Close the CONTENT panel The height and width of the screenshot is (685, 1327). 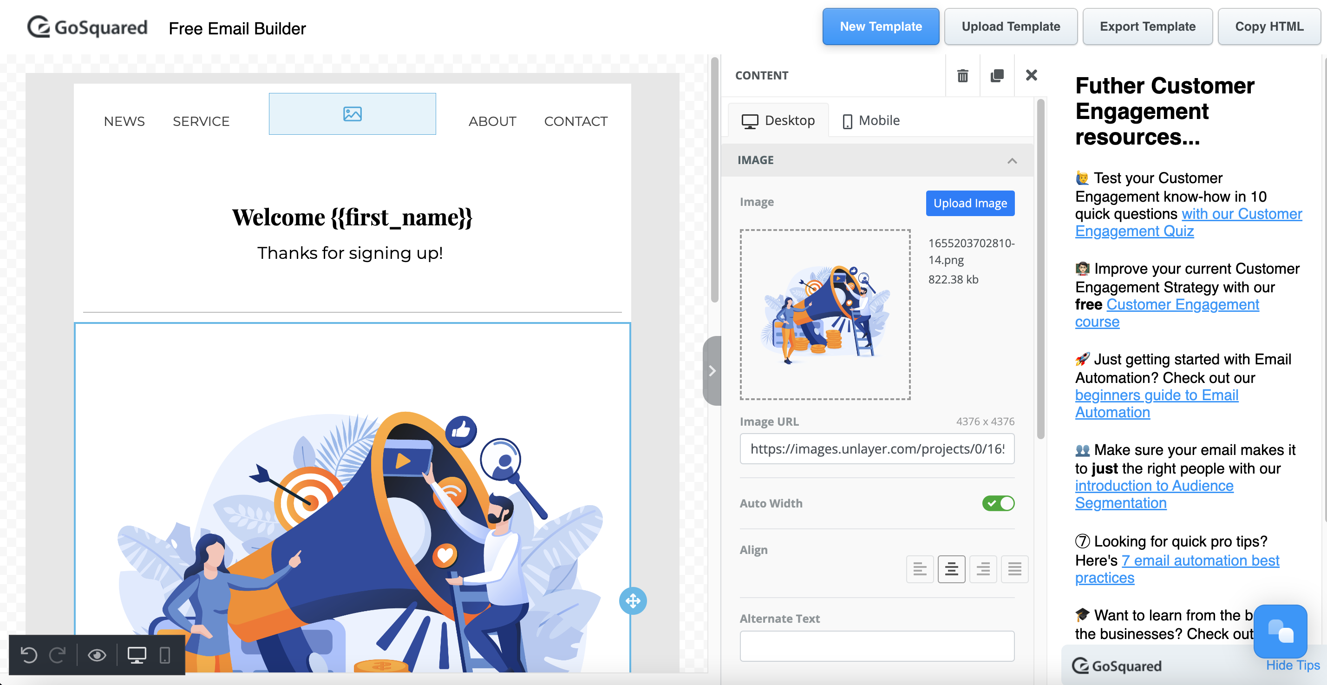[1031, 75]
